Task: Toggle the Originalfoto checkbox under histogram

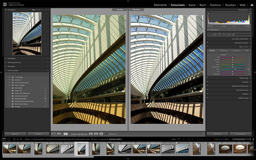Action: pos(208,30)
